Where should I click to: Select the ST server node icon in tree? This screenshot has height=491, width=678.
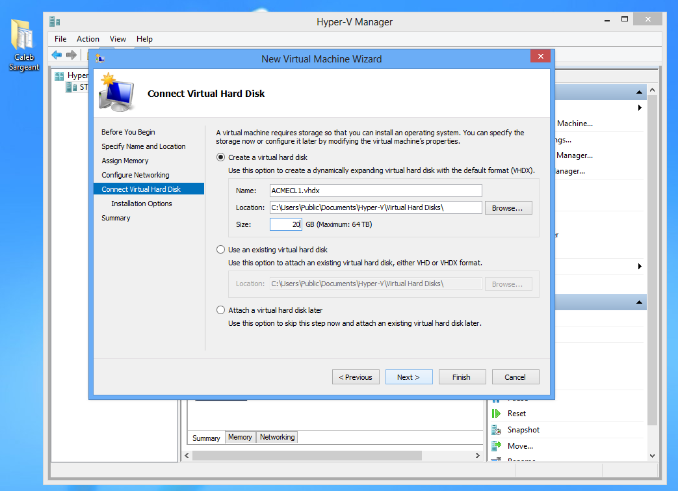(72, 87)
